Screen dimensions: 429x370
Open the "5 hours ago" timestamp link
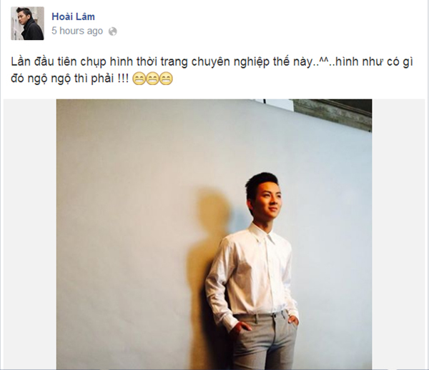click(x=77, y=31)
